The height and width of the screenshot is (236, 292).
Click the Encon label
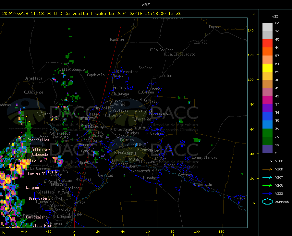click(x=214, y=27)
